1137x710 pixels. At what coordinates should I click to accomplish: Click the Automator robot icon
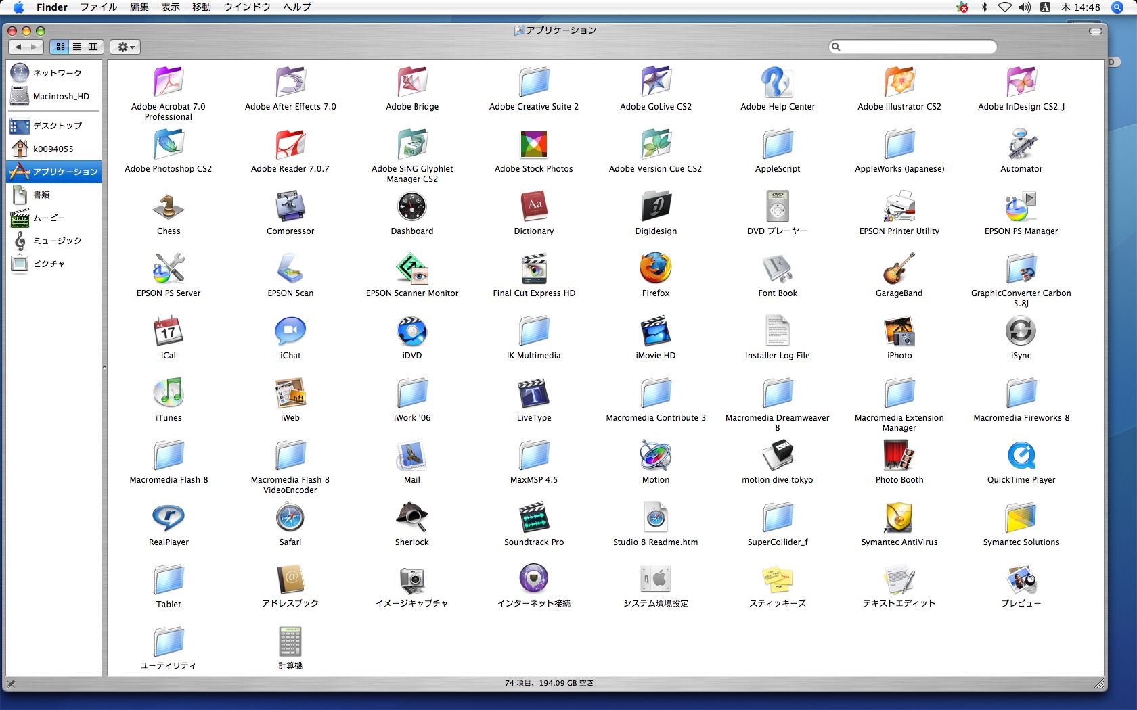pyautogui.click(x=1021, y=145)
